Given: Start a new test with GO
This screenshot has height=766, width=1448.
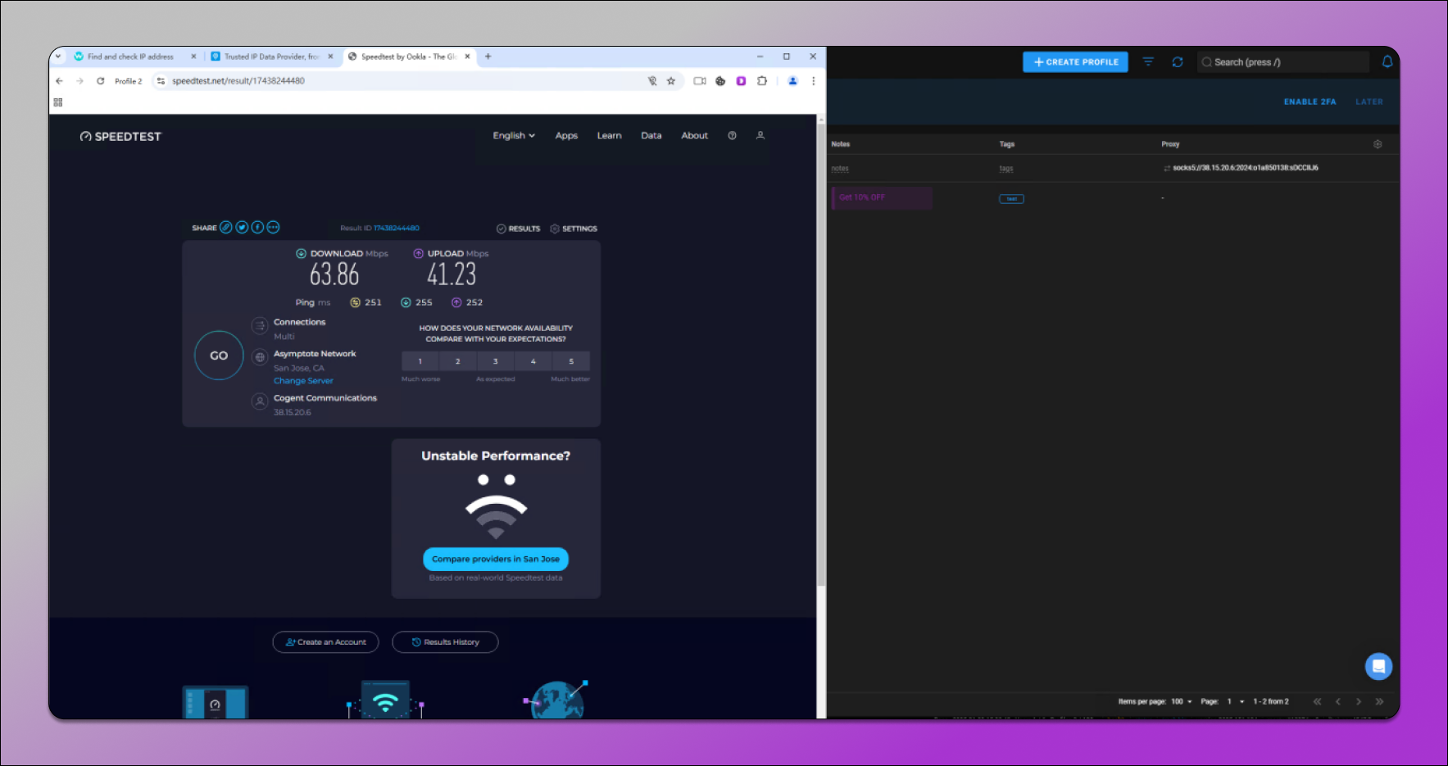Looking at the screenshot, I should pos(219,356).
